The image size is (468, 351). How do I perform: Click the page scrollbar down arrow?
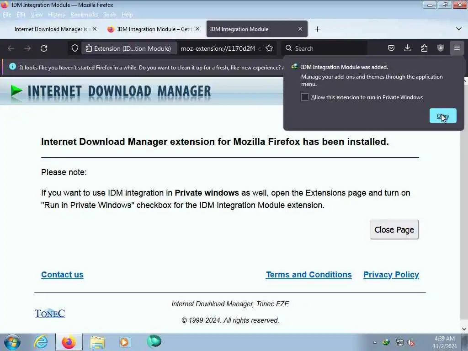[464, 329]
